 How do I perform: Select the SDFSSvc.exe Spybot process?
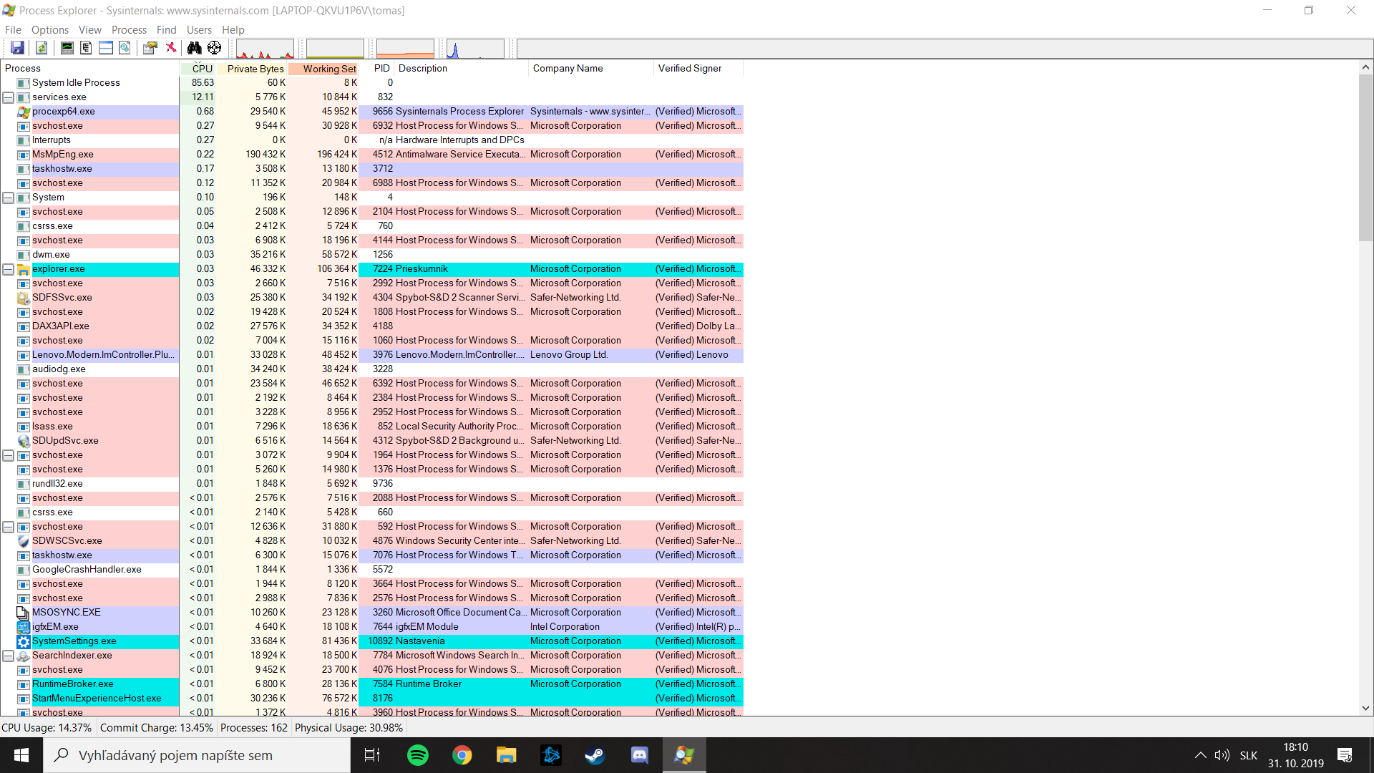(x=372, y=298)
